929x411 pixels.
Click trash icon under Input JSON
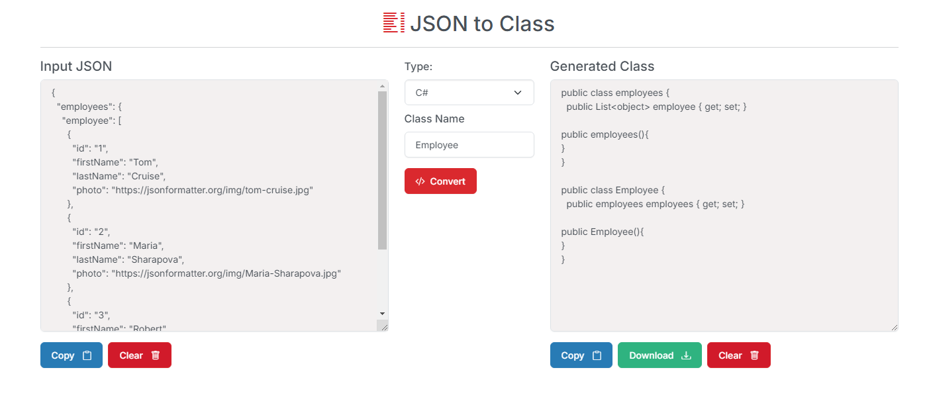pyautogui.click(x=156, y=355)
